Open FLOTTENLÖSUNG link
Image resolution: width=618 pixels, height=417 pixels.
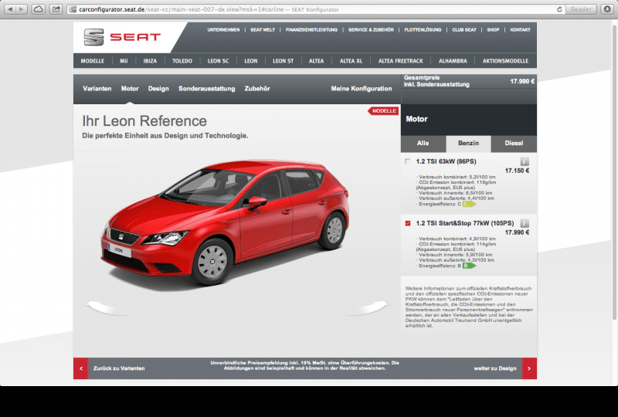point(423,30)
